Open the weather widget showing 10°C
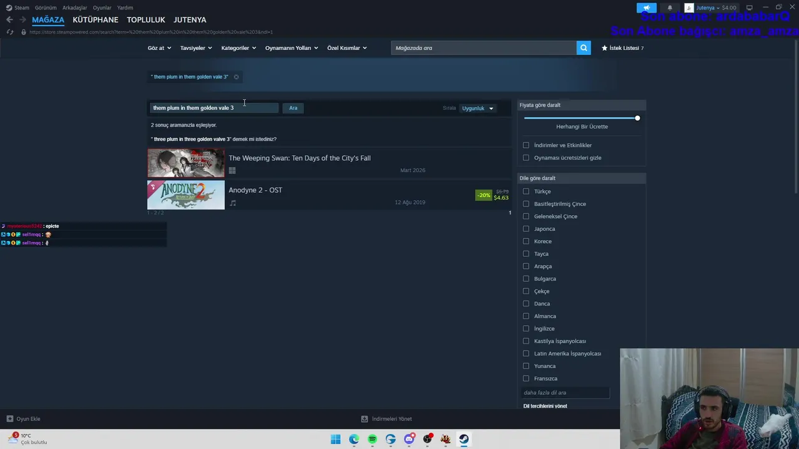799x449 pixels. [27, 439]
